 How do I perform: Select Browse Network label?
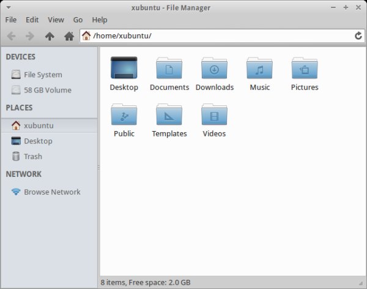(52, 192)
